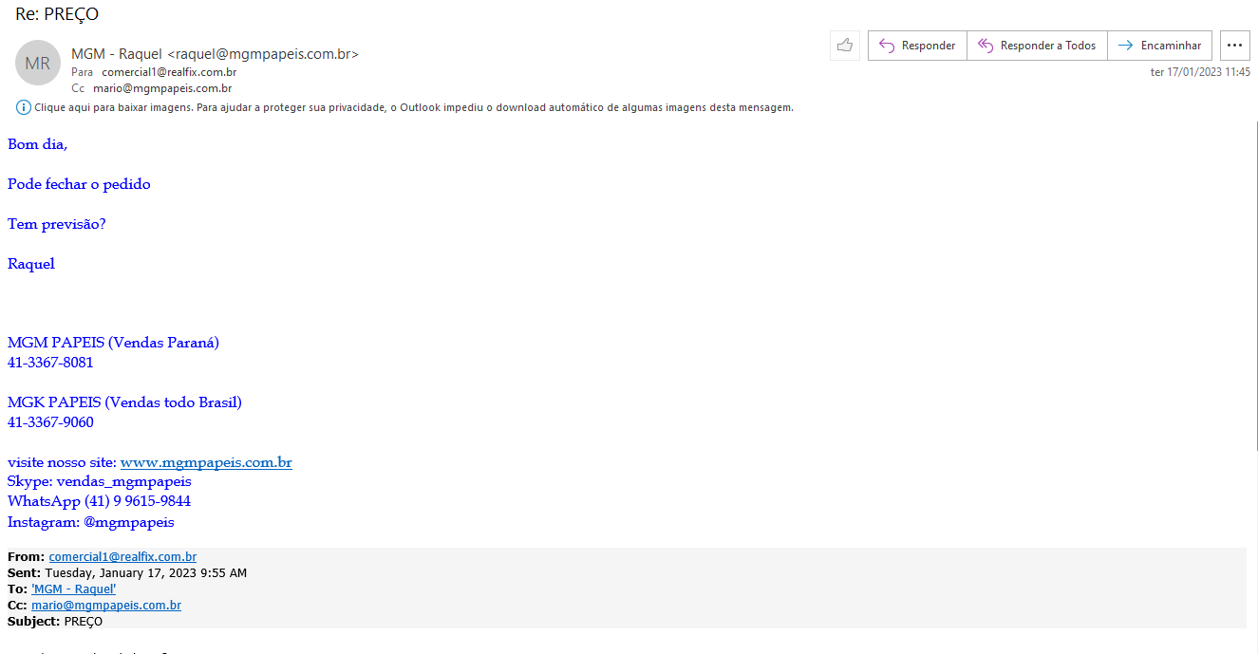
Task: Click the received date ter 17/01/2023 11:45
Action: point(1200,72)
